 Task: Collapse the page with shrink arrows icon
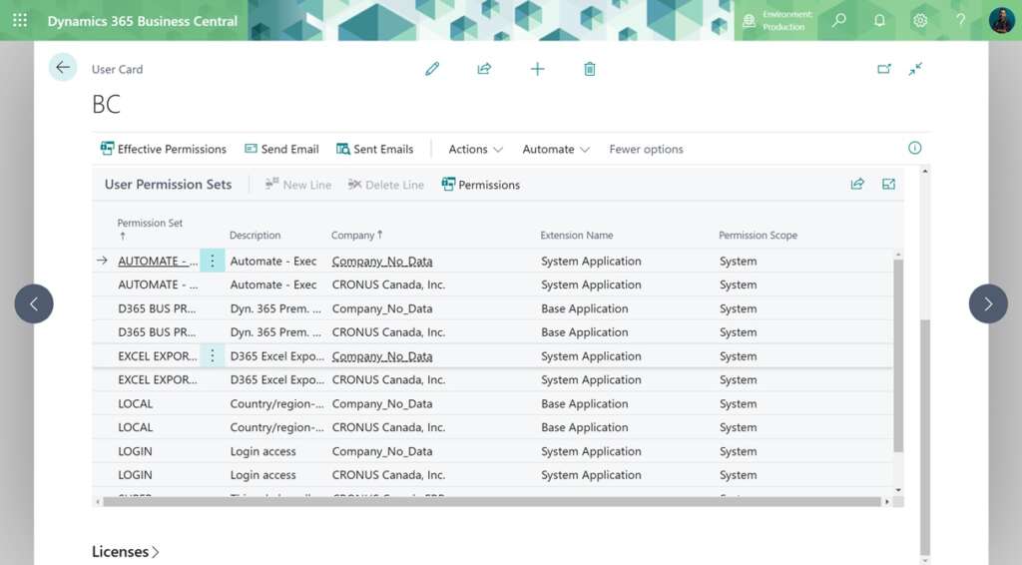coord(915,69)
